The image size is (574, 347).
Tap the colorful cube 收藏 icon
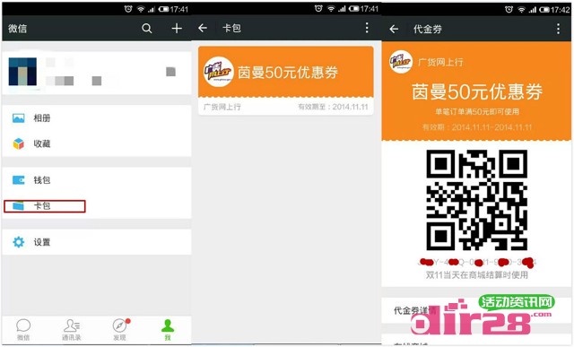pos(18,143)
